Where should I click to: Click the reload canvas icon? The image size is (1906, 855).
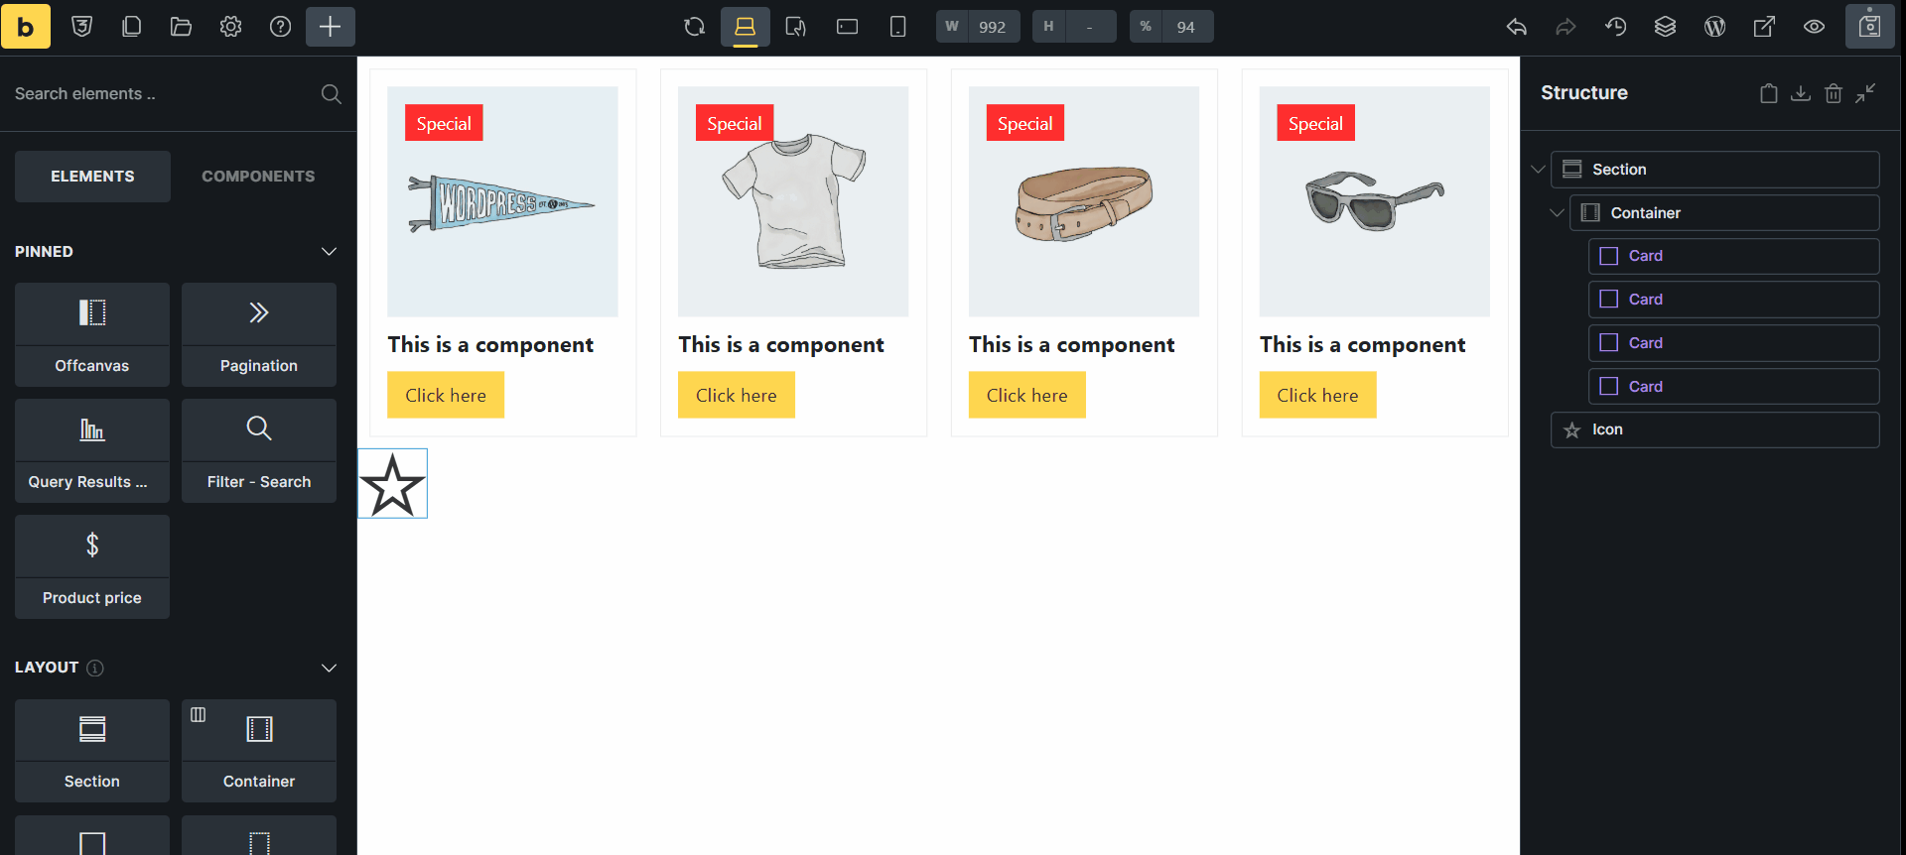click(x=695, y=27)
